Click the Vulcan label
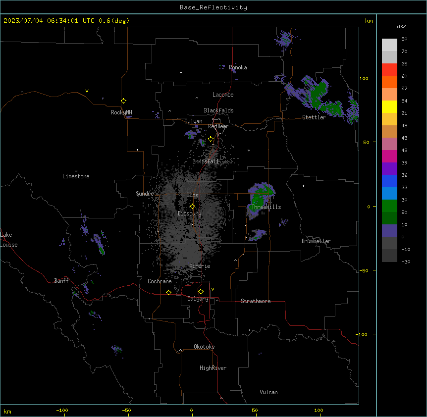 click(269, 392)
